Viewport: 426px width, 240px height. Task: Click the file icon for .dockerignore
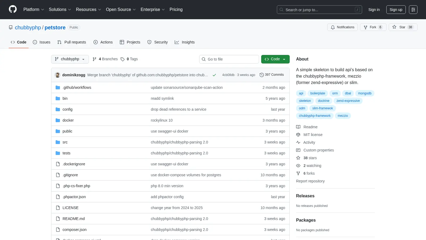tap(58, 164)
